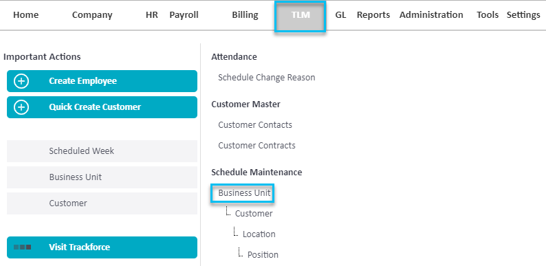Click the plus icon on Create Employee

(21, 81)
